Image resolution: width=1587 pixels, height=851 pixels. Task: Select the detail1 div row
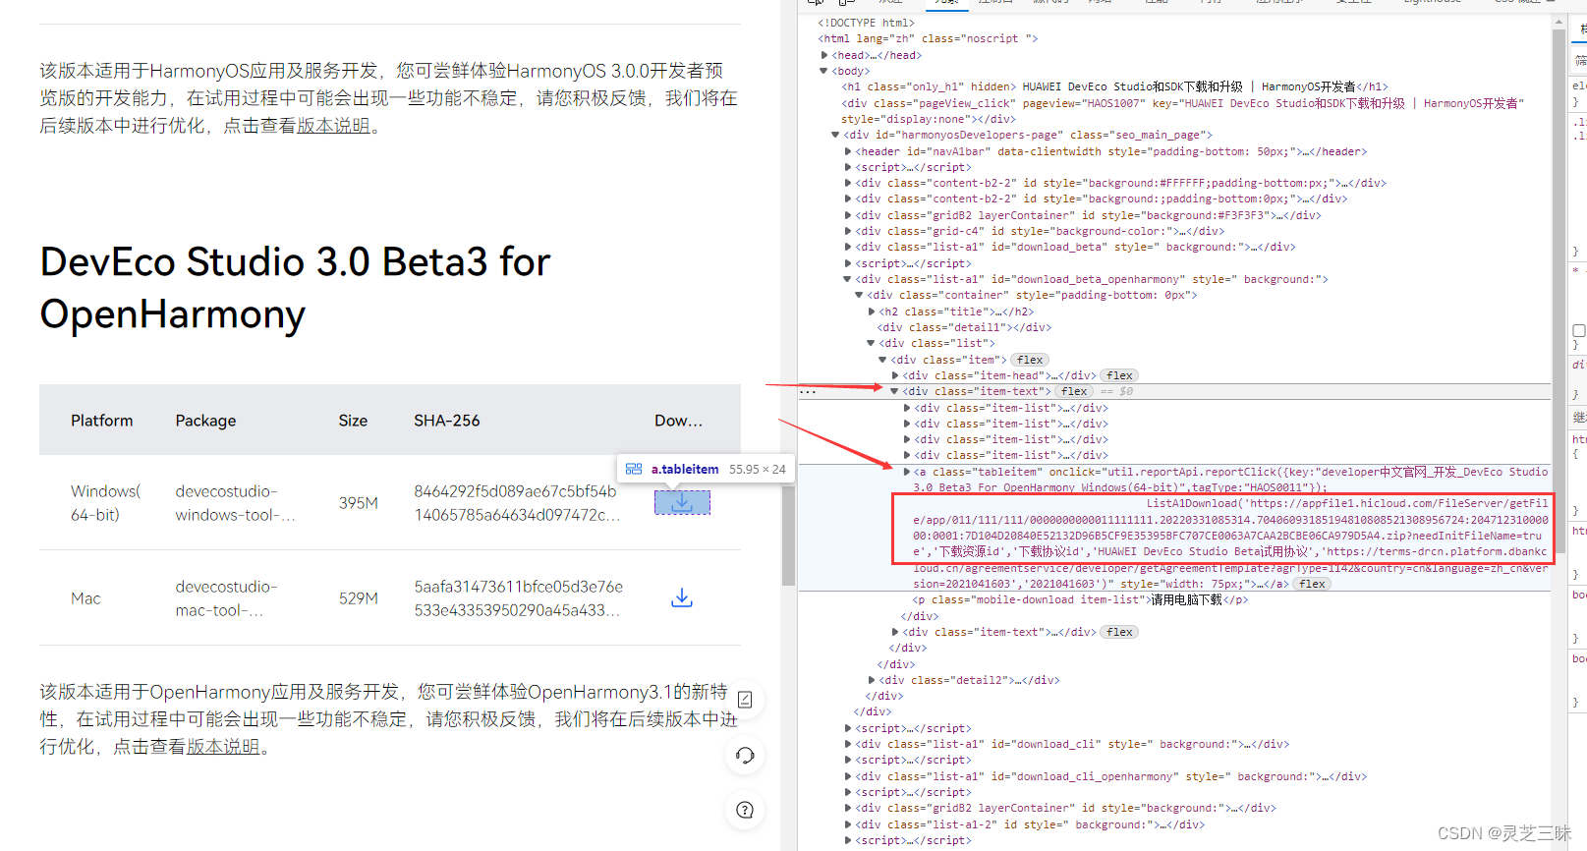964,327
